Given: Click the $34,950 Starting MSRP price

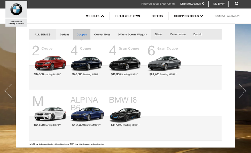Looking at the screenshot, I should coord(47,74).
